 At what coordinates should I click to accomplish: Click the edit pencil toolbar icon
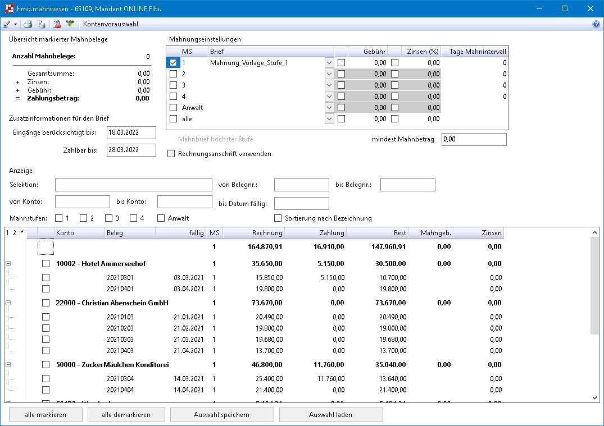tap(6, 24)
